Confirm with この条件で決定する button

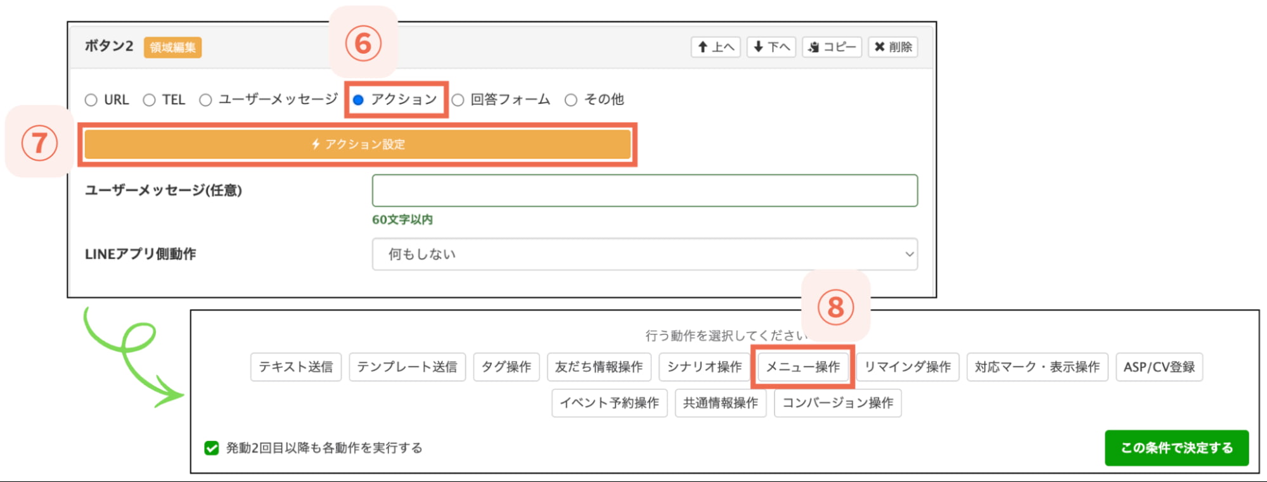(1177, 448)
